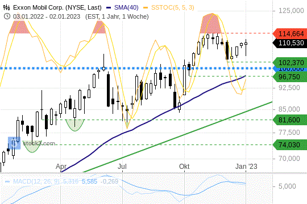Click the green 102,370 support price tag
The image size is (307, 204).
point(289,62)
